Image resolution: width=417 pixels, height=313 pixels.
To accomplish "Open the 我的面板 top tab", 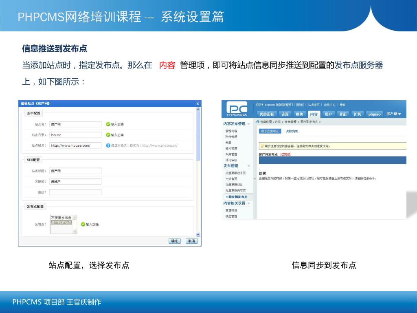I will point(267,114).
